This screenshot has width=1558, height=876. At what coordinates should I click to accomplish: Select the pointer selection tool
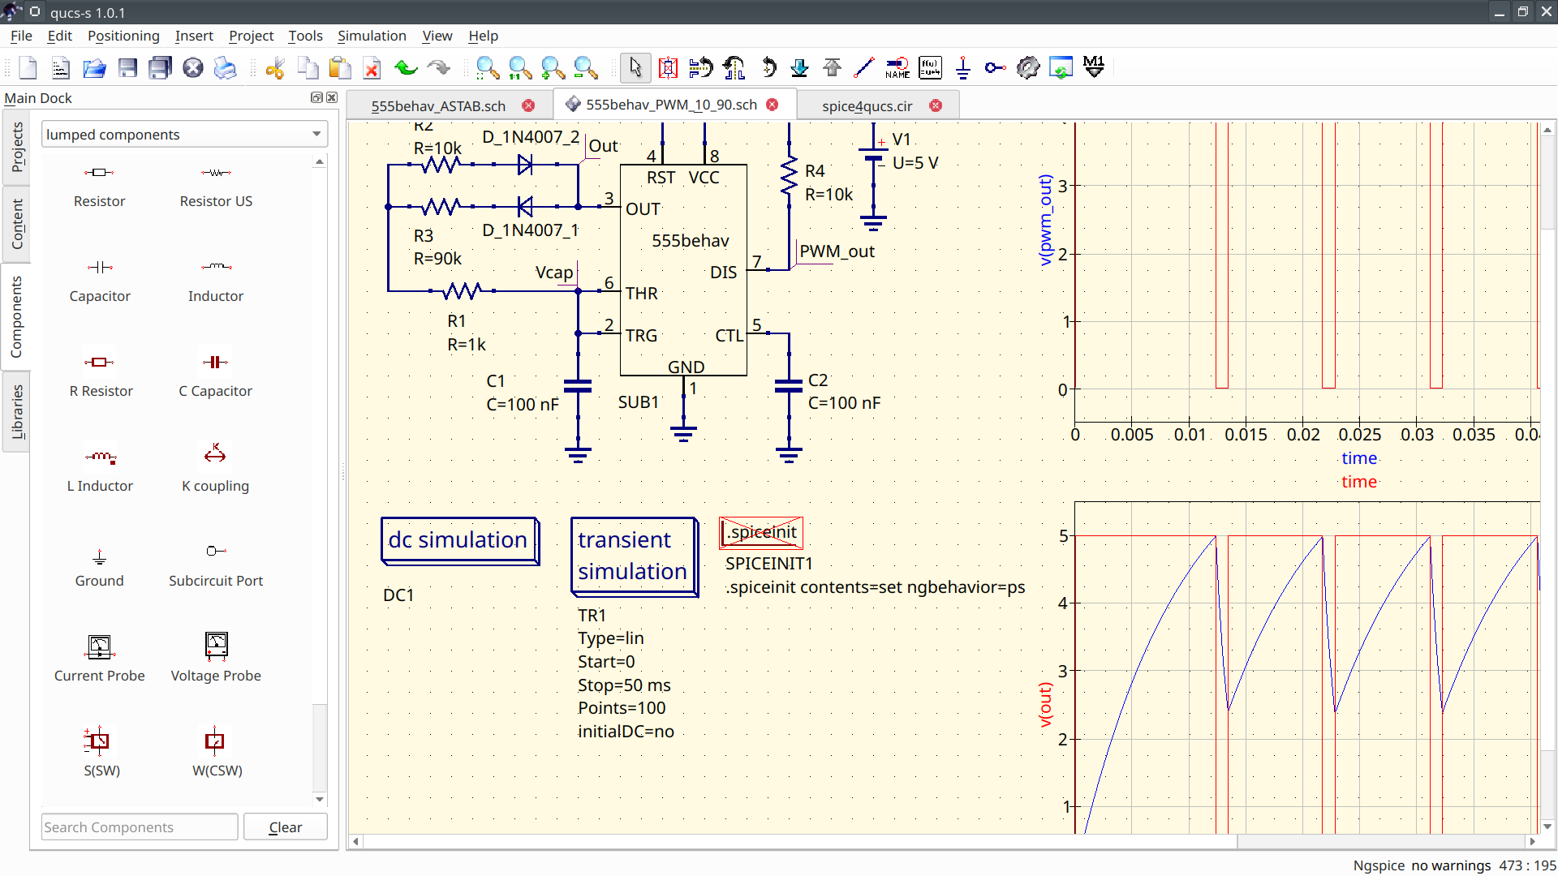point(635,67)
